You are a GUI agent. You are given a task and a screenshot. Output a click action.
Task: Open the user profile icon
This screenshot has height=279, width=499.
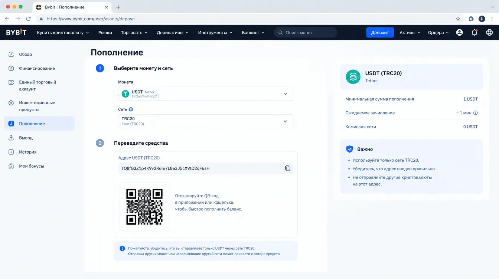point(459,33)
